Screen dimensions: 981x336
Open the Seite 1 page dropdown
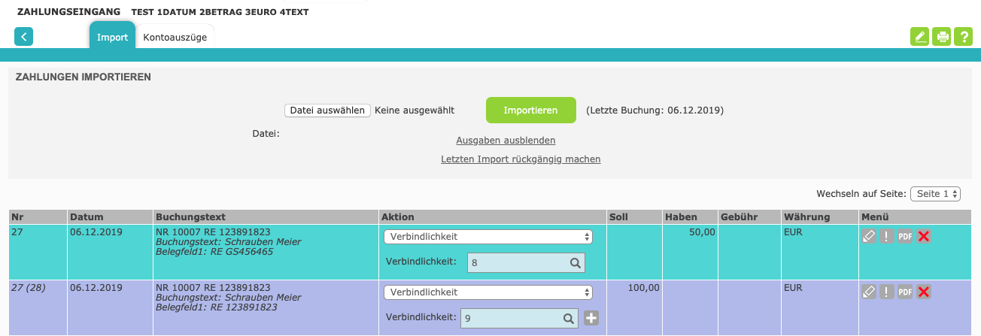(x=935, y=194)
